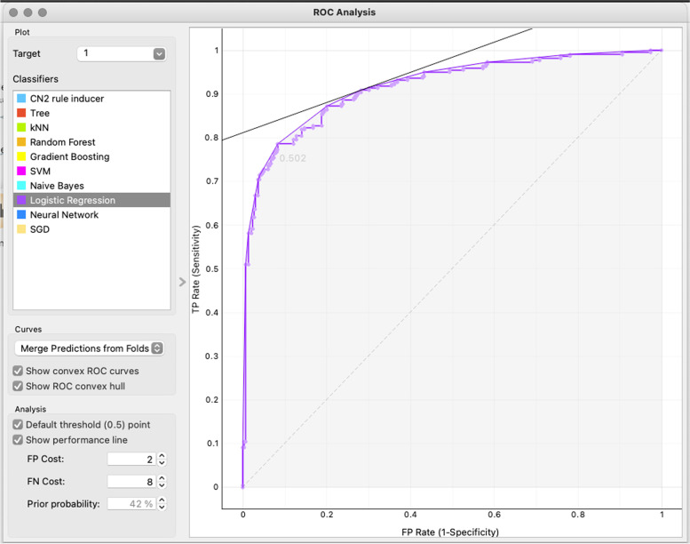Select the Gradient Boosting classifier
690x544 pixels.
(x=69, y=156)
